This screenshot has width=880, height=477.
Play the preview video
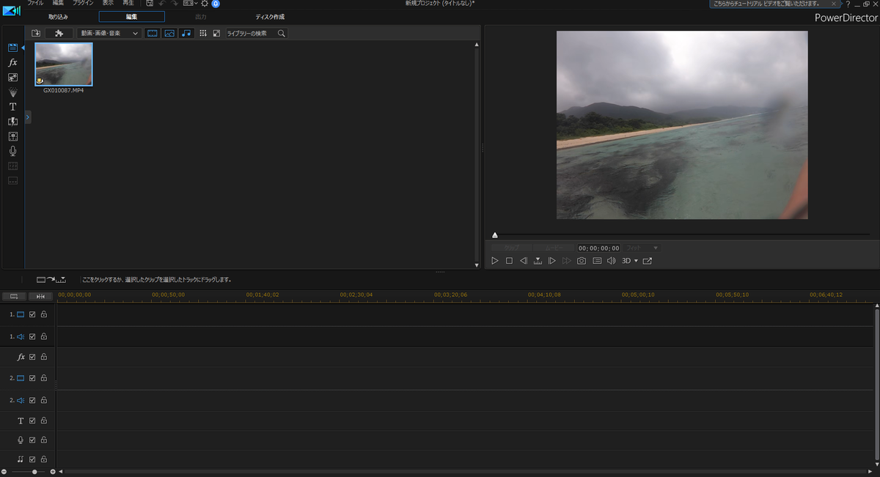pyautogui.click(x=495, y=261)
